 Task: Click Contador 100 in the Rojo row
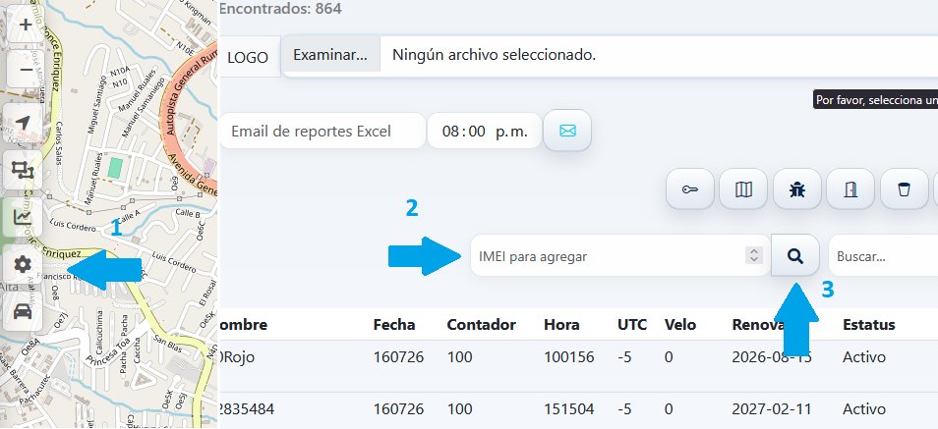pos(459,357)
